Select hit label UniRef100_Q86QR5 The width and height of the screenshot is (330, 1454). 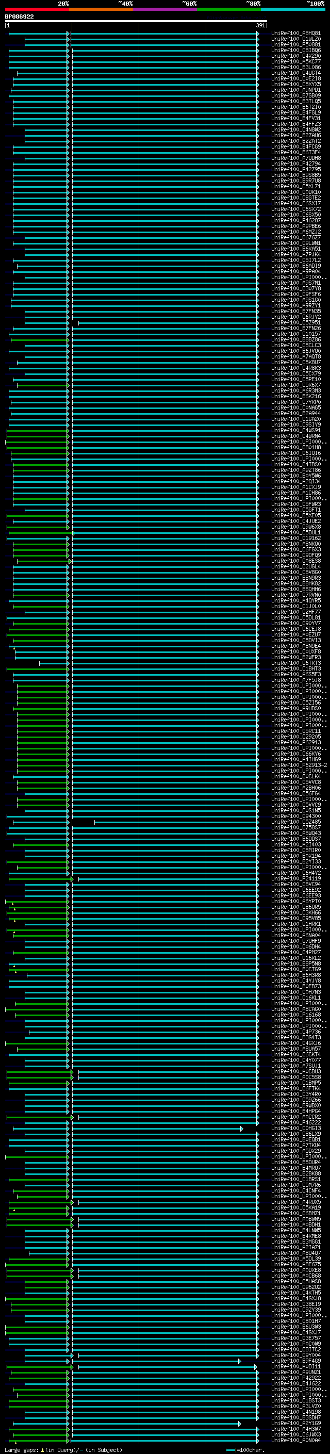coord(296,907)
